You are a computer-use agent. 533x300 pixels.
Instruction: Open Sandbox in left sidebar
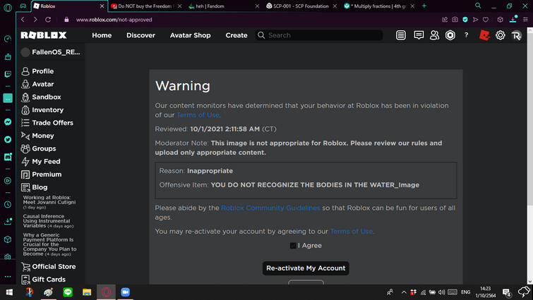[x=41, y=97]
